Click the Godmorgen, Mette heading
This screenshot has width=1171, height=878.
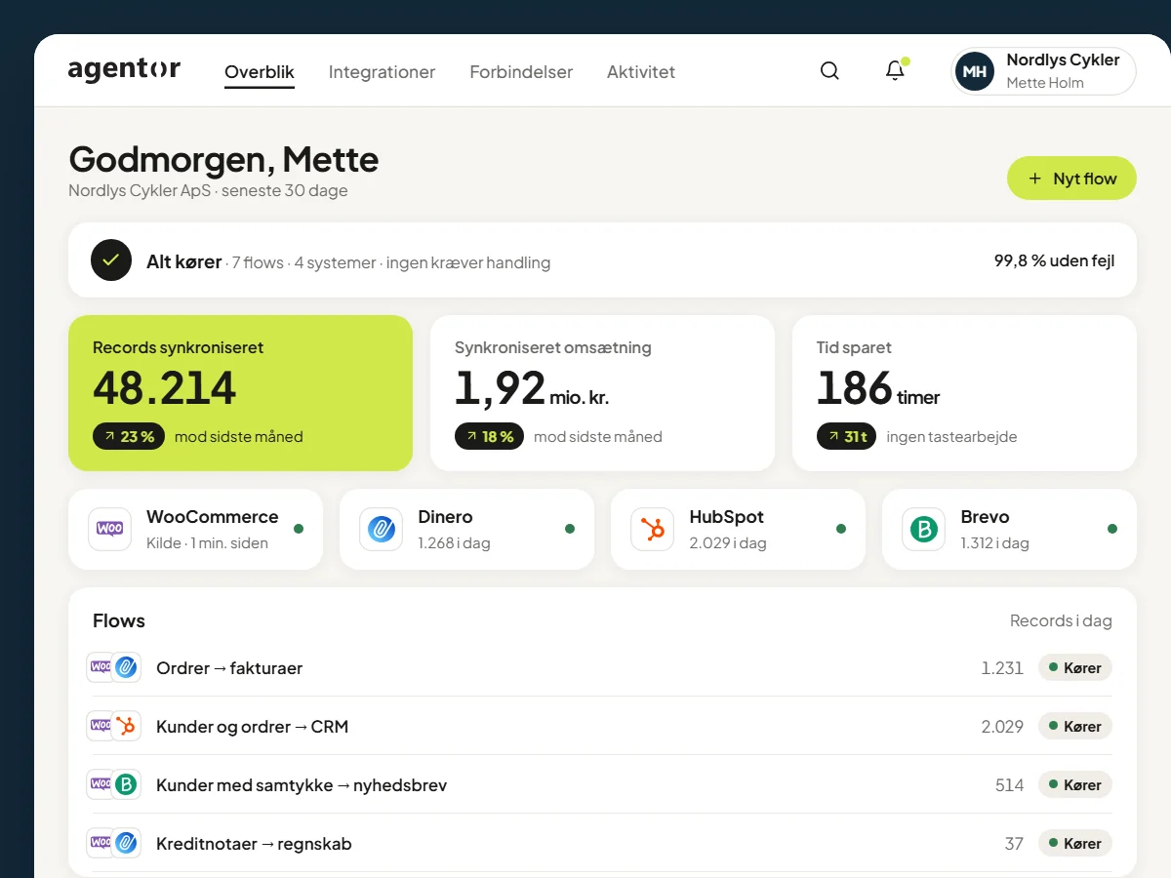(223, 159)
